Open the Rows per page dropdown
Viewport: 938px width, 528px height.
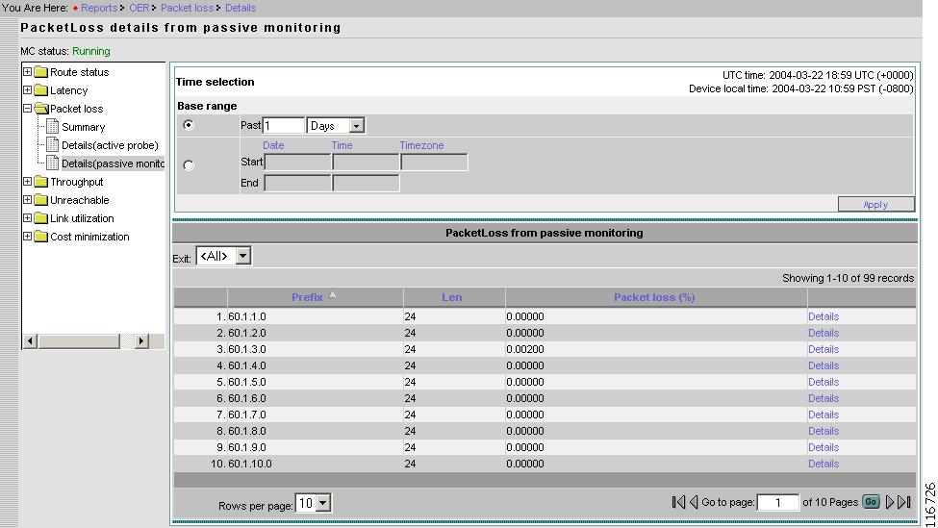(322, 503)
